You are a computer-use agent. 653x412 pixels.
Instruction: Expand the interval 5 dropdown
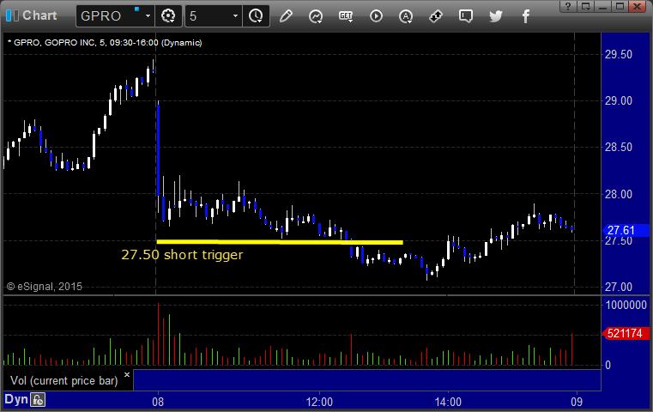tap(235, 16)
